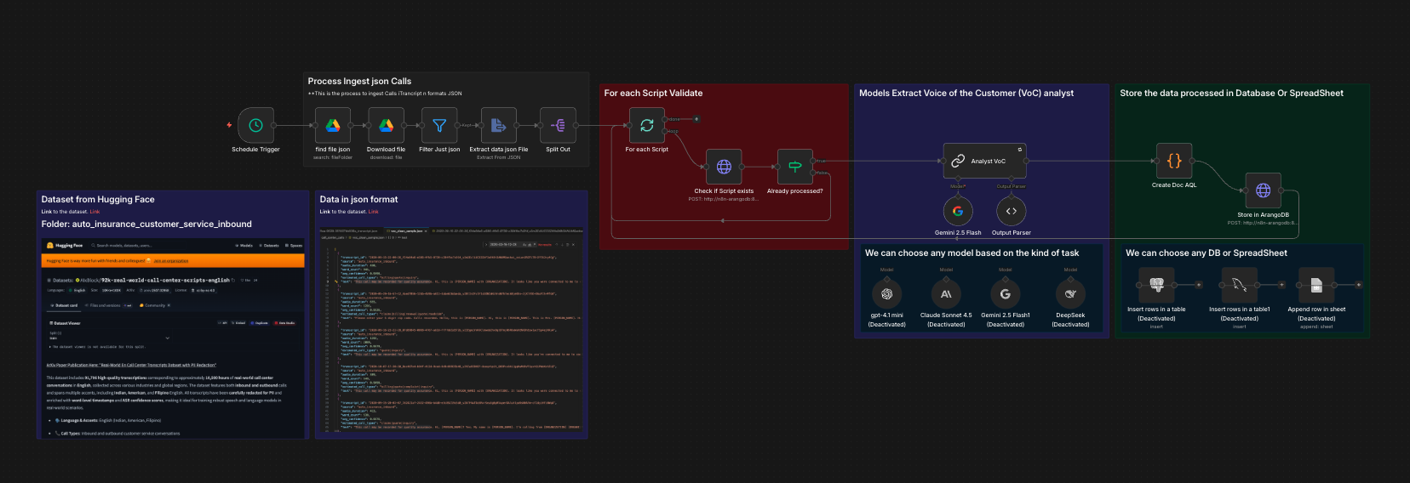Click the plus button after Append row in sheet
The width and height of the screenshot is (1410, 483).
click(x=1358, y=285)
